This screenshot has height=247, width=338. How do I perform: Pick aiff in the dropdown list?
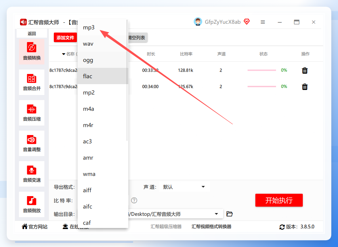(103, 190)
